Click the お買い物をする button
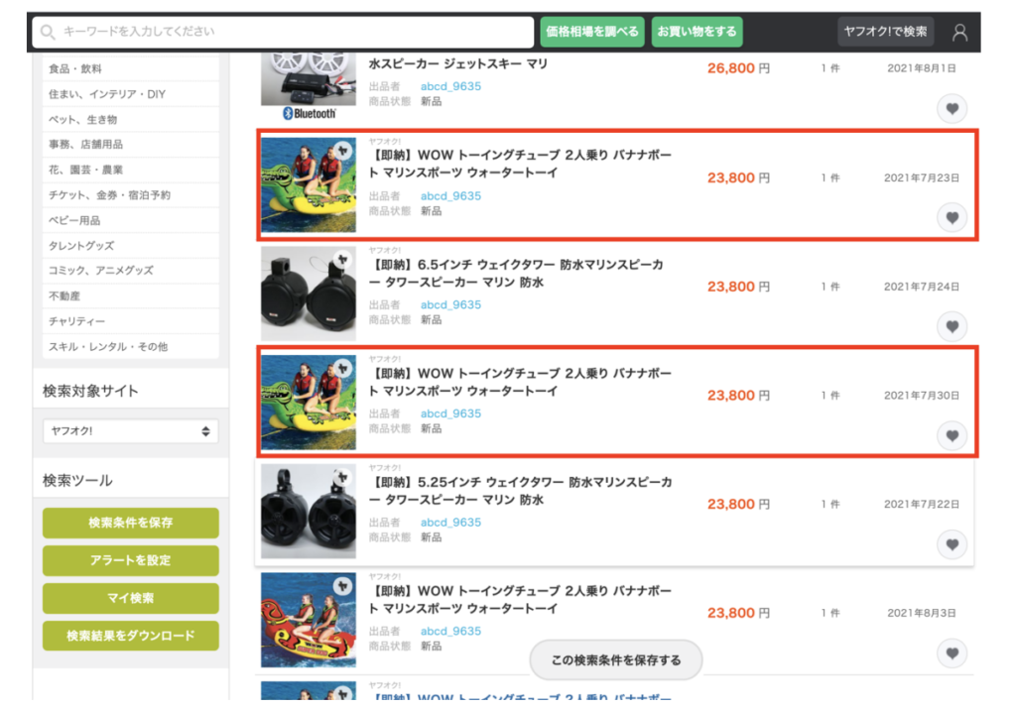Screen dimensions: 1016x710 (697, 32)
